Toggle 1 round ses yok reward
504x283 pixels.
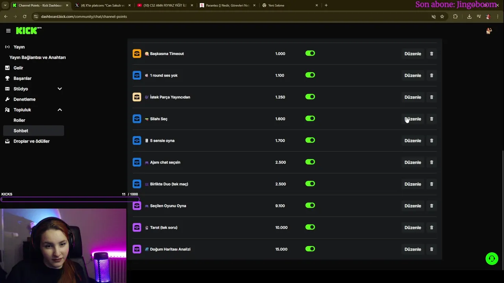click(310, 75)
